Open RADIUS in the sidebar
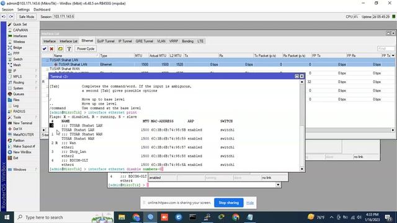Image resolution: width=397 pixels, height=223 pixels. pos(19,111)
